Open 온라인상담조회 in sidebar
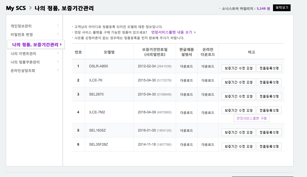The height and width of the screenshot is (177, 307). [23, 71]
